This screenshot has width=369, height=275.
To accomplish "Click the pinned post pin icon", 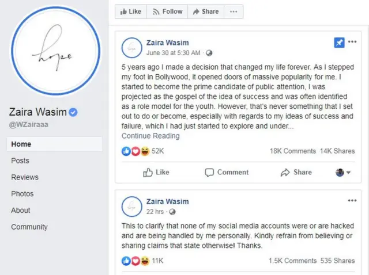I will tap(340, 43).
